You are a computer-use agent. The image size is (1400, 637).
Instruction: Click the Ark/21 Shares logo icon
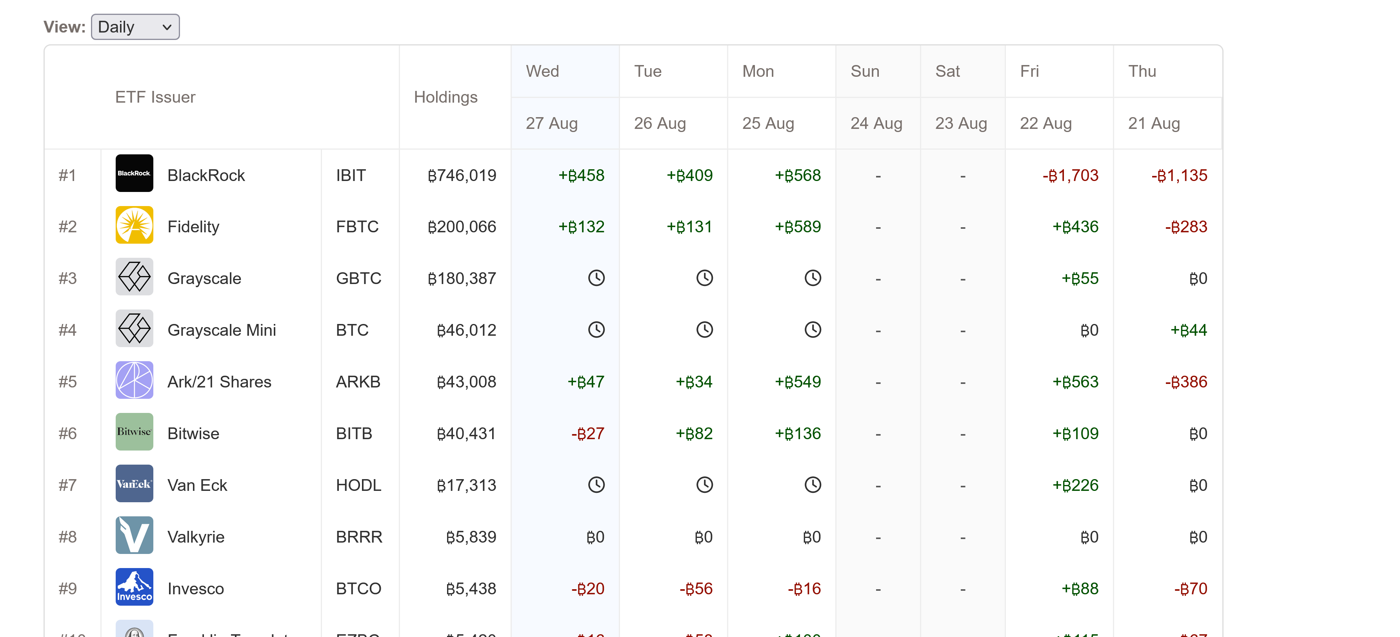tap(134, 380)
